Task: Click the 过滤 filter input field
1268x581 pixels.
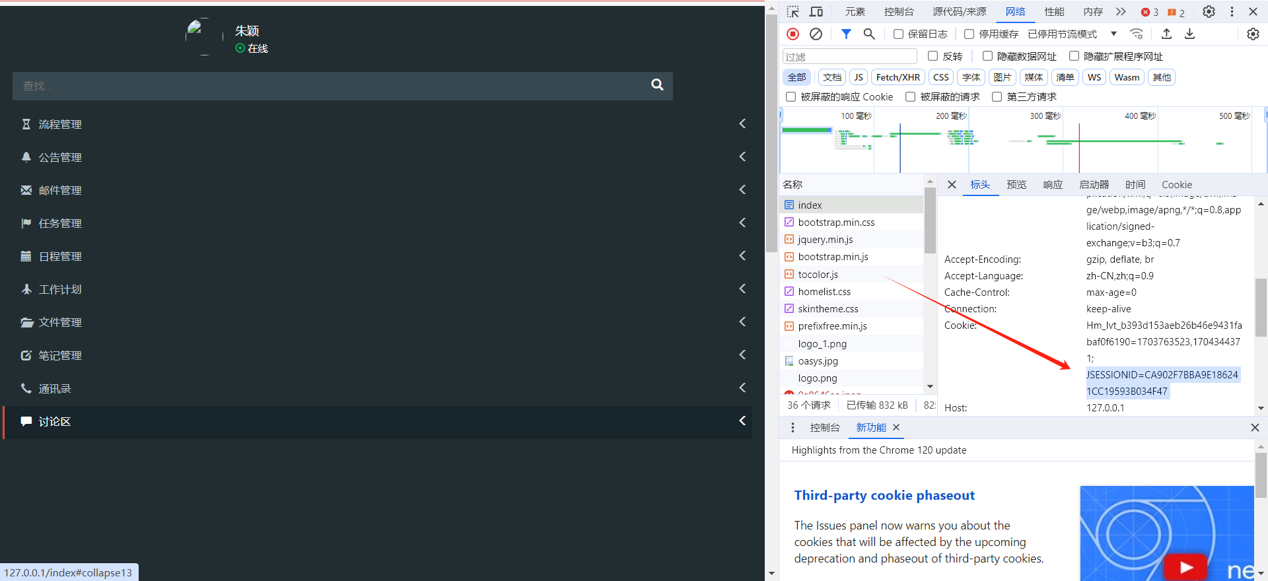Action: [x=849, y=57]
